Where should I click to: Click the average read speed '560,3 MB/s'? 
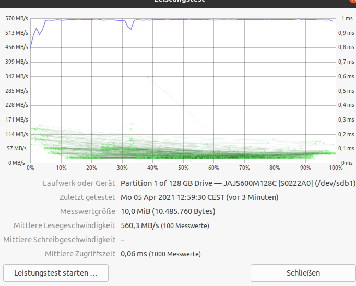139,225
